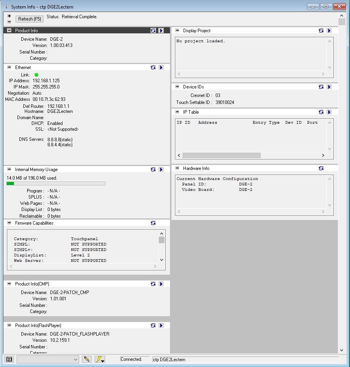Select Hostname value DGE2Lectern
Viewport: 350px width, 367px height.
tap(60, 111)
